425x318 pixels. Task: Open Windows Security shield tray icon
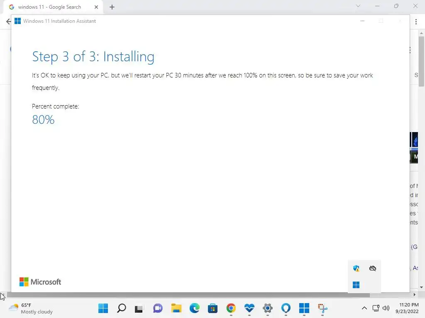coord(356,268)
